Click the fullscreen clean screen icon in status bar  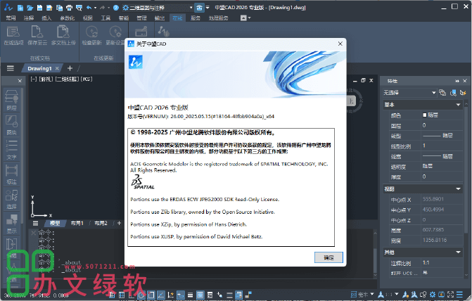click(x=451, y=295)
